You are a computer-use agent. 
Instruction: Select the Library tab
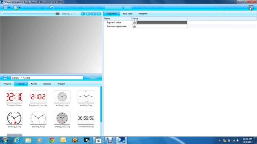[21, 84]
